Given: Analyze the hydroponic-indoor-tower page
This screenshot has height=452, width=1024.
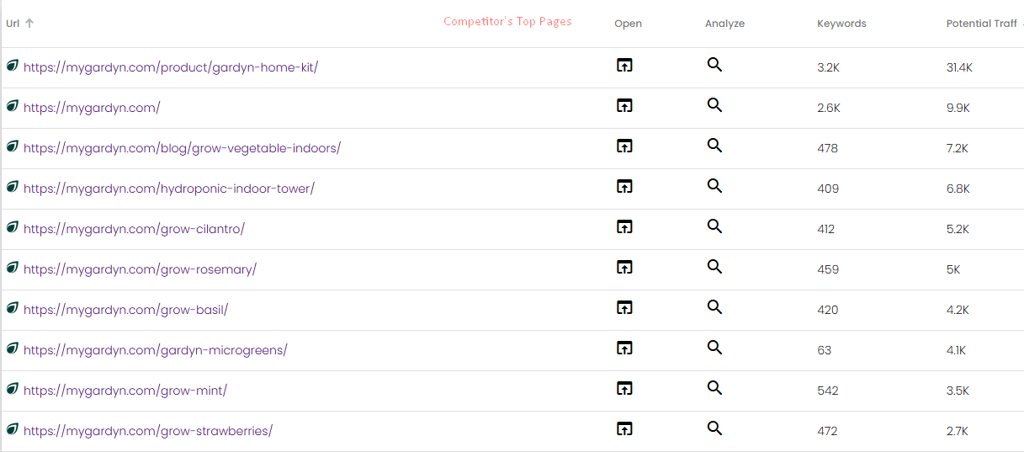Looking at the screenshot, I should [x=714, y=186].
